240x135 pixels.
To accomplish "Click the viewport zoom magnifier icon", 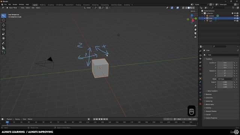I will tap(195, 26).
